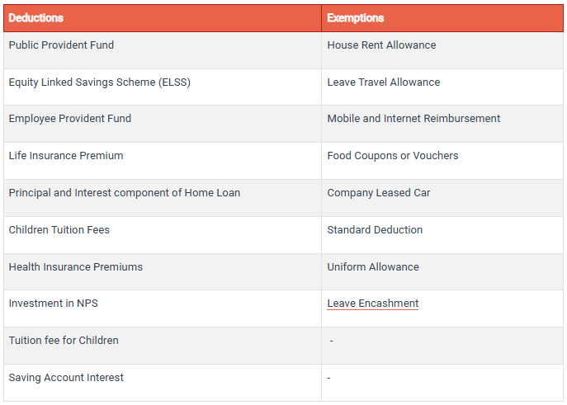Image resolution: width=567 pixels, height=405 pixels.
Task: Select the House Rent Allowance cell
Action: click(381, 45)
